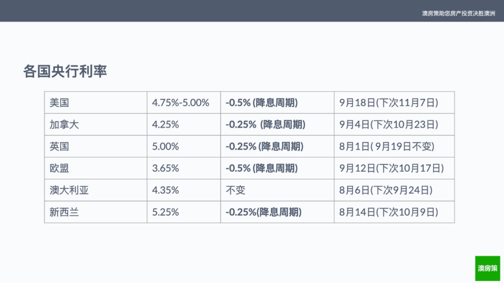Click the slide title 各国央行利率

[x=65, y=71]
